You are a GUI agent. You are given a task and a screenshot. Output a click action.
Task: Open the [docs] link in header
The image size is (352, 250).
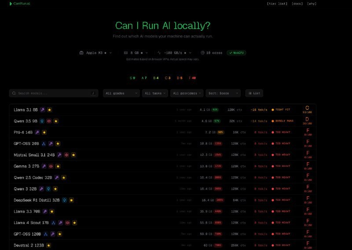(297, 4)
